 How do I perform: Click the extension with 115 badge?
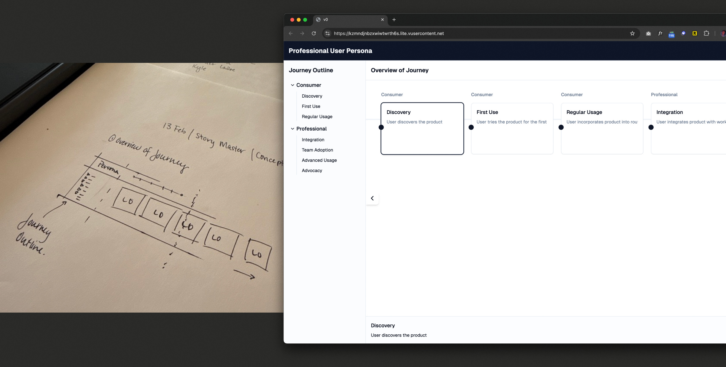[x=672, y=34]
